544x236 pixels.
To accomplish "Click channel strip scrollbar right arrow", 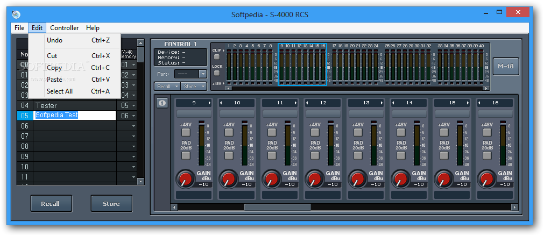I will 514,207.
